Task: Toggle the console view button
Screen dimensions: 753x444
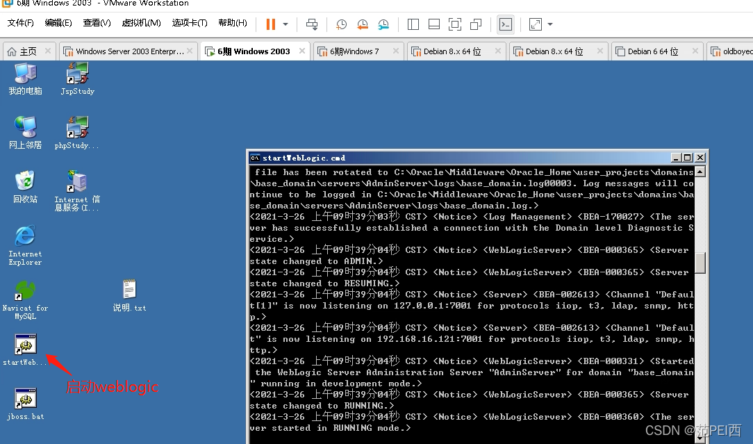Action: (506, 24)
